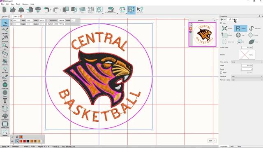The image size is (263, 148).
Task: Select the Outline drawing tool
Action: tap(5, 78)
